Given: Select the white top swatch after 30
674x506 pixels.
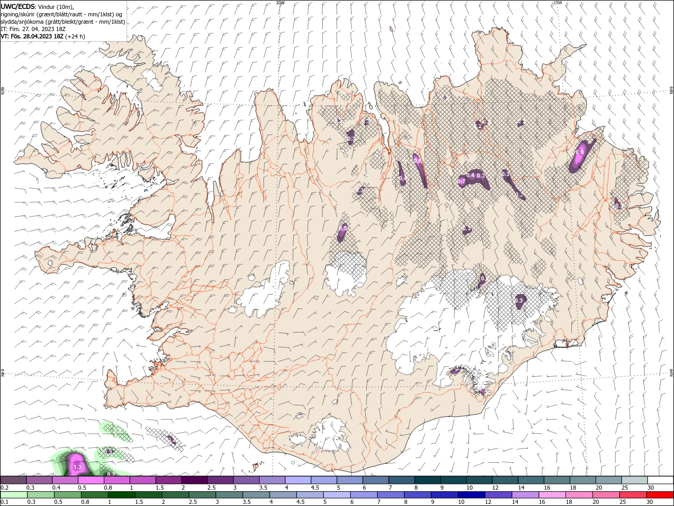Looking at the screenshot, I should (660, 480).
